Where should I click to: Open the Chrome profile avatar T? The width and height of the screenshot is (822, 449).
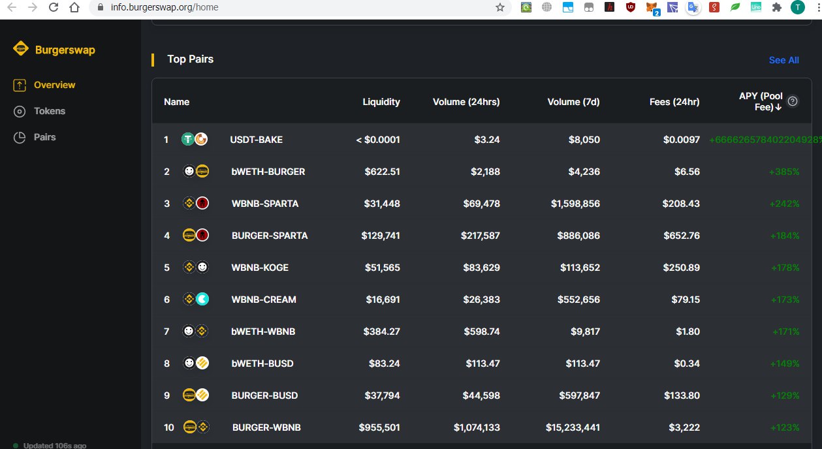coord(797,7)
